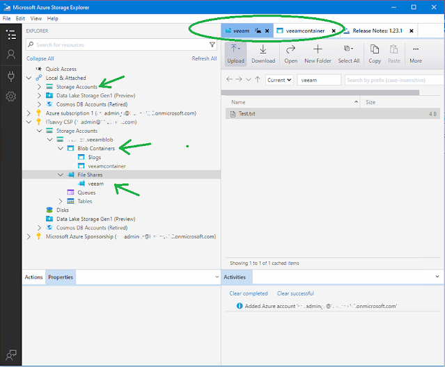Screen dimensions: 445x367
Task: Switch to the Actions tab
Action: click(x=33, y=277)
